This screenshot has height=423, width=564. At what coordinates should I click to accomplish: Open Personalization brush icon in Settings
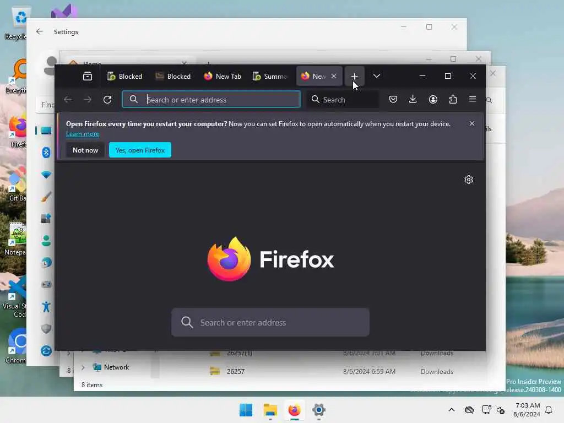tap(46, 197)
